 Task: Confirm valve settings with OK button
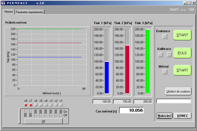click(44, 121)
